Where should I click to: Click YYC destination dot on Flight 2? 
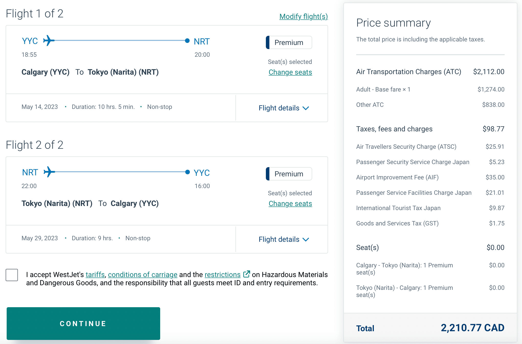tap(188, 172)
